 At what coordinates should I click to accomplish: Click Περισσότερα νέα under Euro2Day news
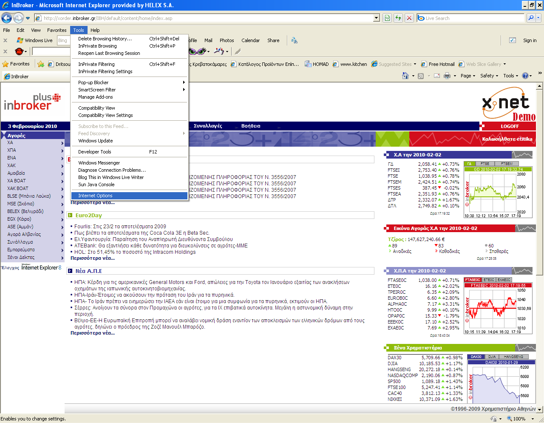pyautogui.click(x=93, y=258)
